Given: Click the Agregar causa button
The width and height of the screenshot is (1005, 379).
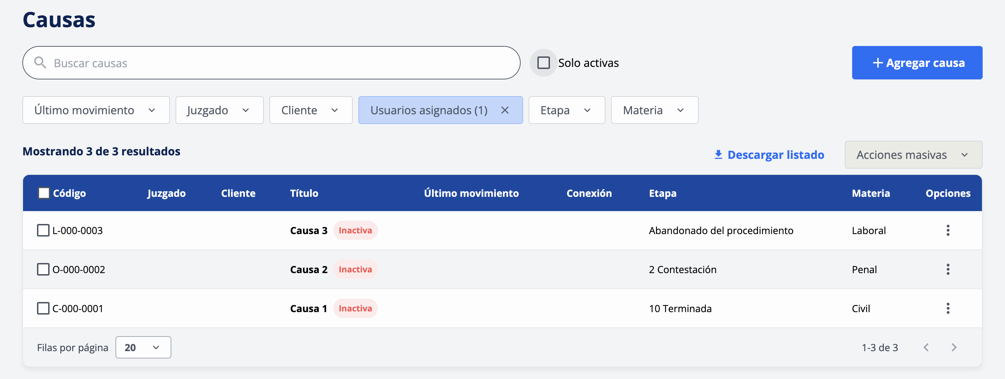Looking at the screenshot, I should point(917,63).
